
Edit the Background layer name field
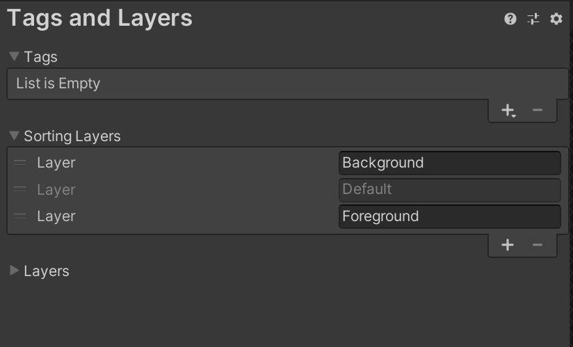pos(449,163)
